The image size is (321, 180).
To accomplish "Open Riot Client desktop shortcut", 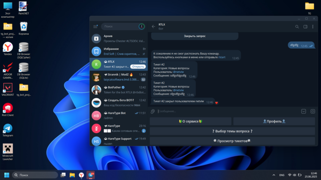I will [x=8, y=110].
